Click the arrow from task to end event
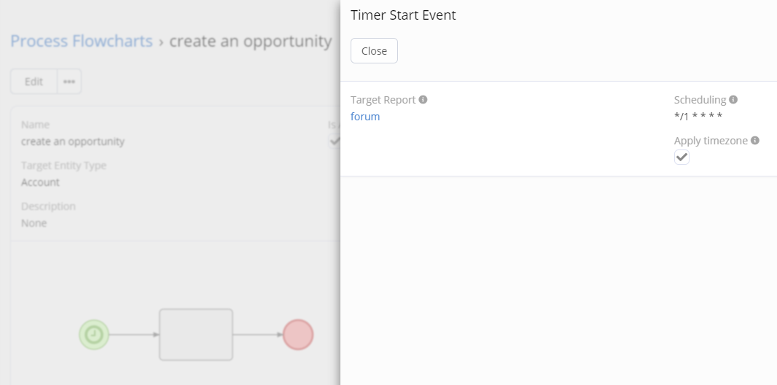Image resolution: width=777 pixels, height=385 pixels. click(x=258, y=335)
